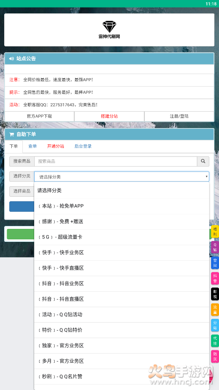Collapse the 请选择分类 dropdown box
The height and width of the screenshot is (390, 219).
tap(121, 177)
